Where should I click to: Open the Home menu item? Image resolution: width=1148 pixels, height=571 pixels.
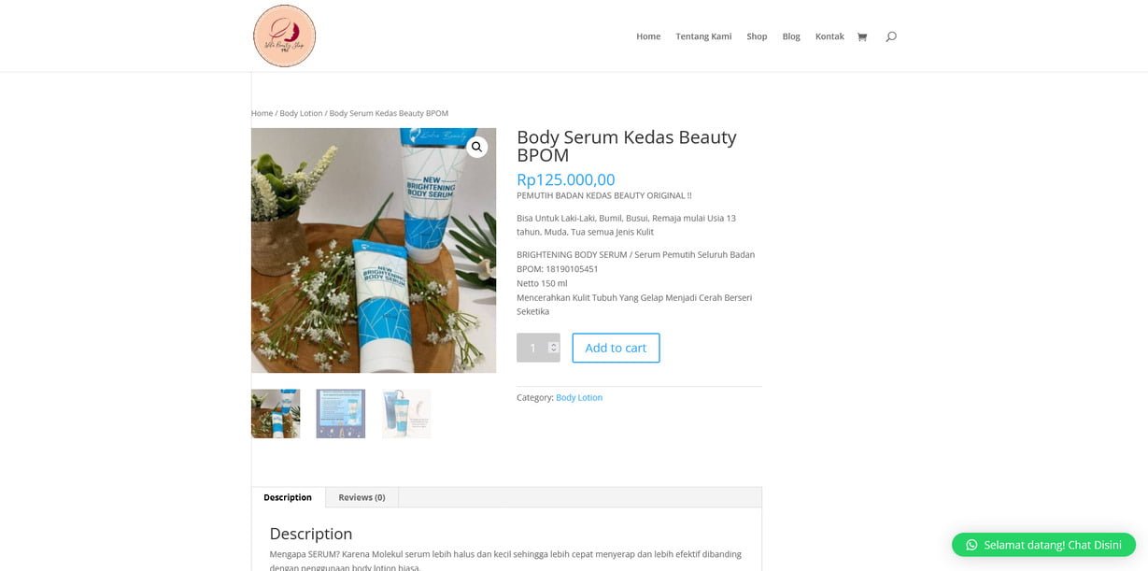[648, 36]
